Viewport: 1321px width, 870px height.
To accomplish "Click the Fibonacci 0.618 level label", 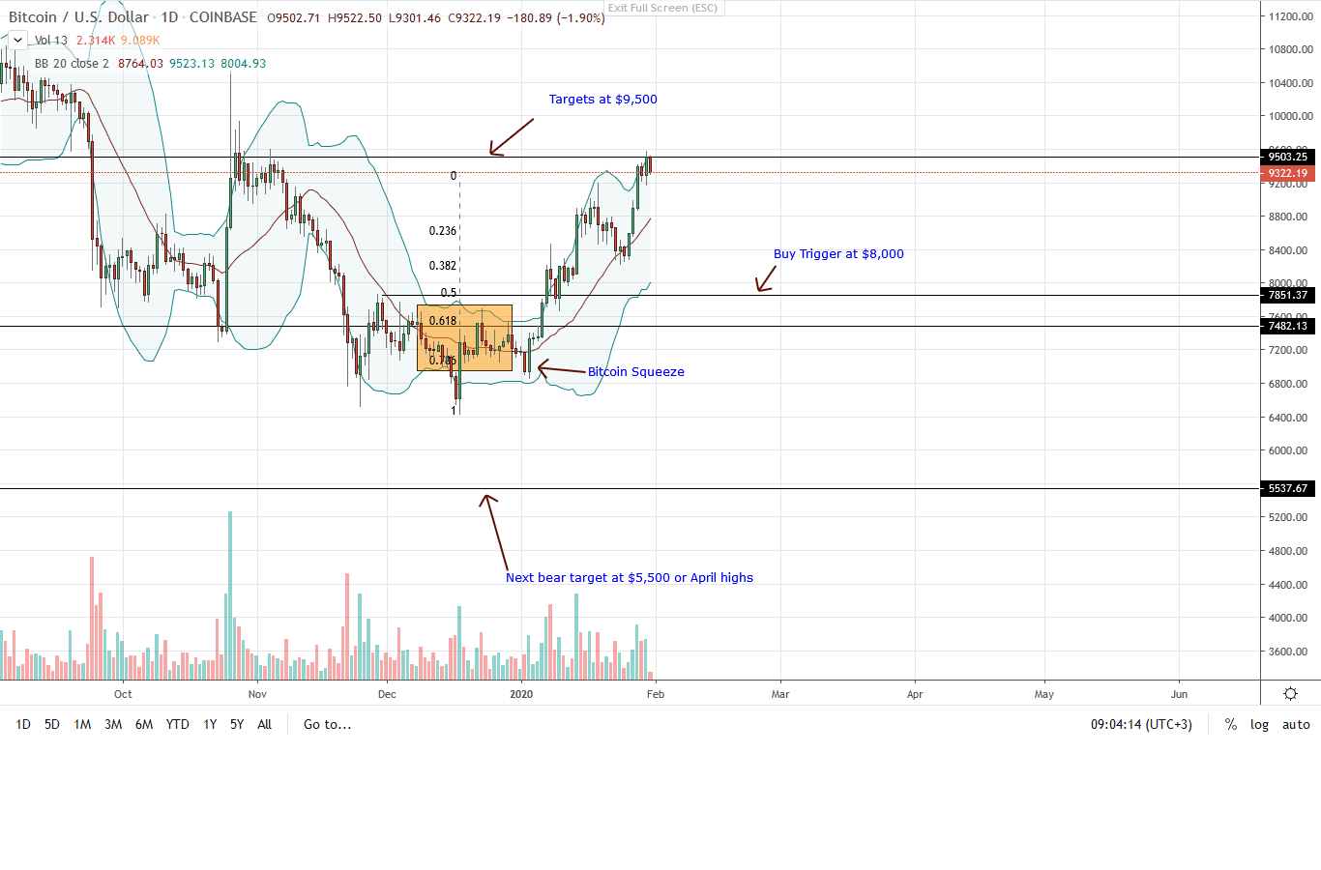I will (x=443, y=321).
